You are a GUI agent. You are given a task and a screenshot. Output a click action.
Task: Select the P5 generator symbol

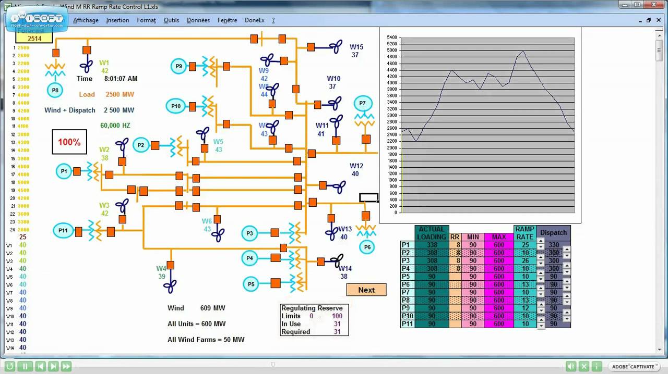click(251, 284)
